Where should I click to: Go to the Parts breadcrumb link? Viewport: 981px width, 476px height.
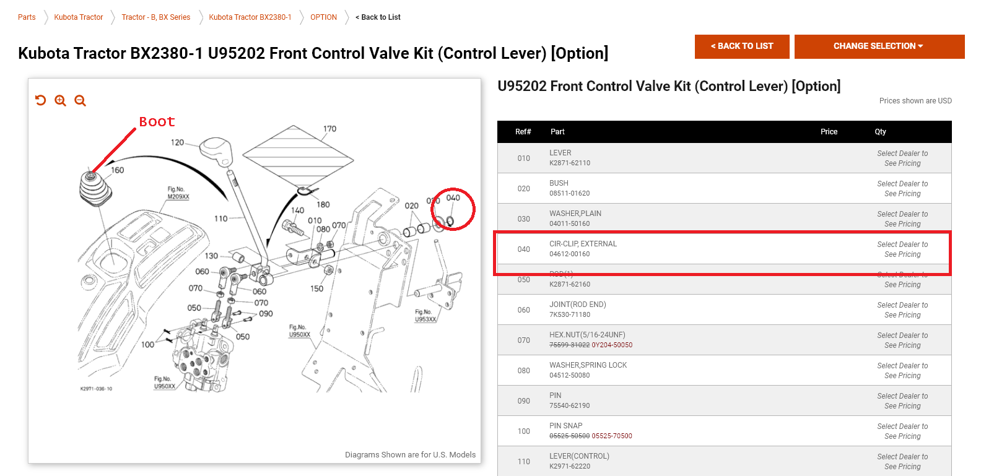coord(27,17)
